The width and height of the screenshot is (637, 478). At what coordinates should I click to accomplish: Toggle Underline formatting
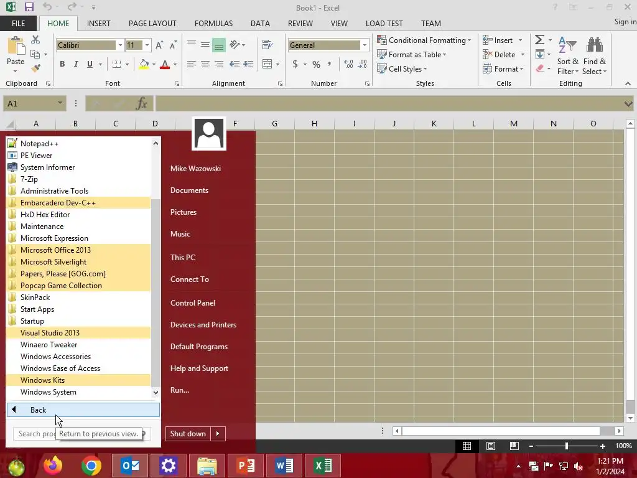(90, 64)
